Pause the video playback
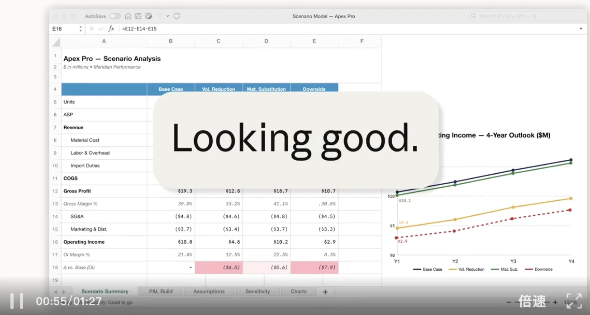 click(x=17, y=301)
